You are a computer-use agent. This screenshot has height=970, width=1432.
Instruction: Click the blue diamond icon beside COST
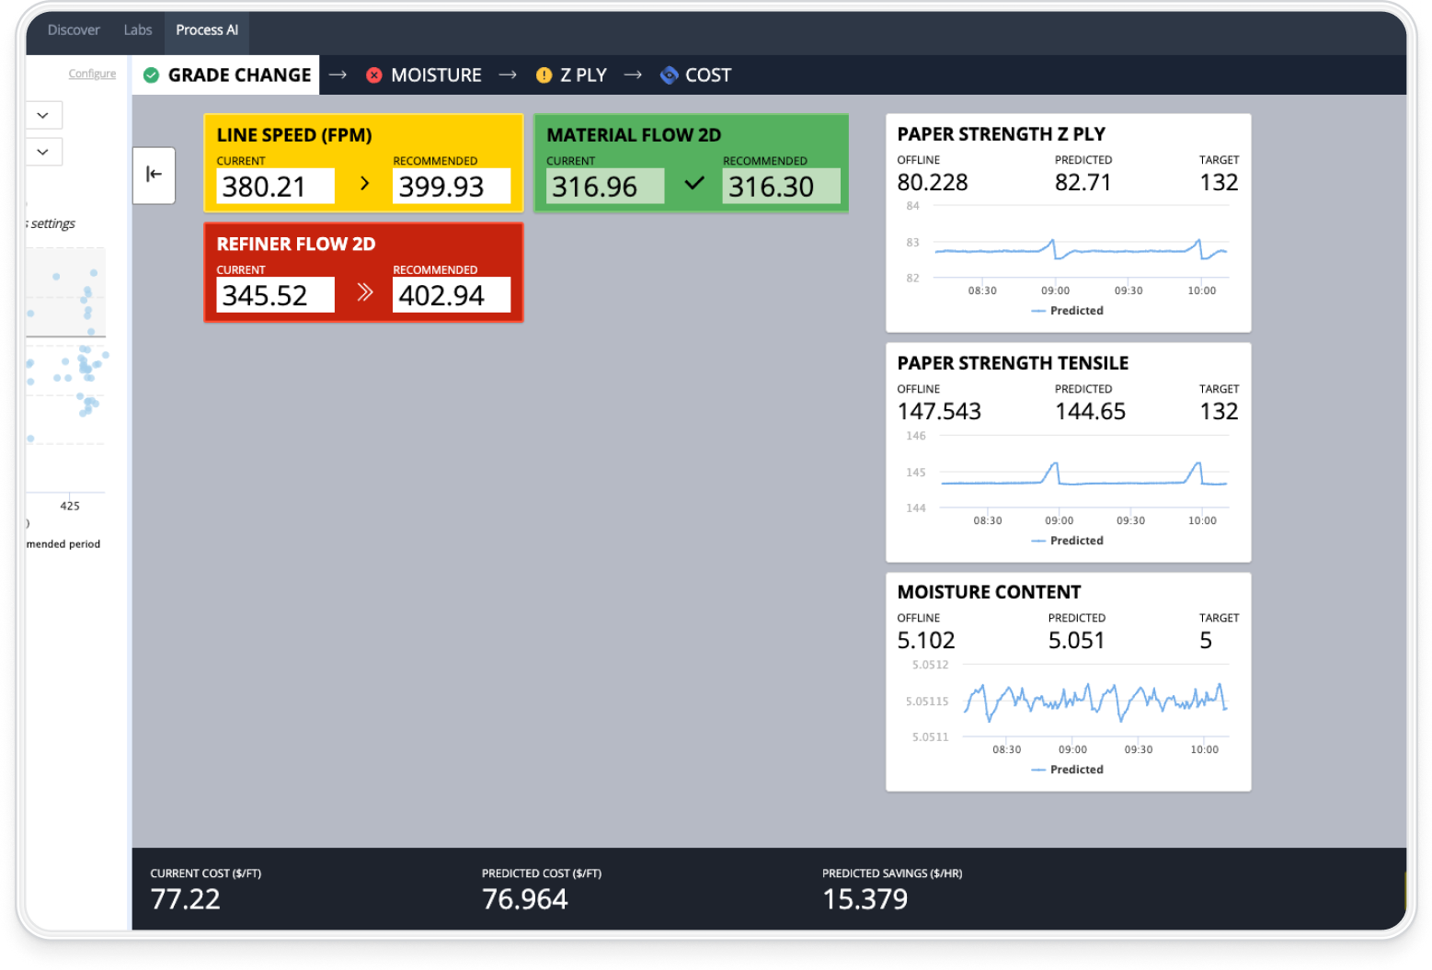[670, 75]
